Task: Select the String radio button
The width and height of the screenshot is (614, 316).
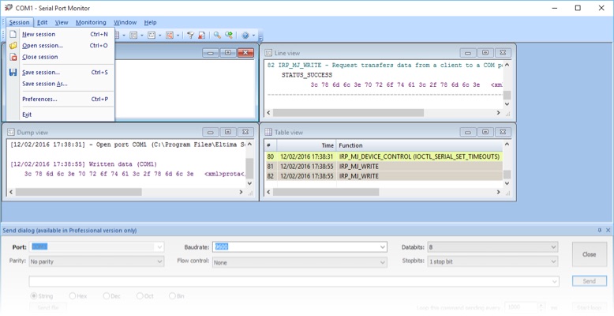Action: 34,296
